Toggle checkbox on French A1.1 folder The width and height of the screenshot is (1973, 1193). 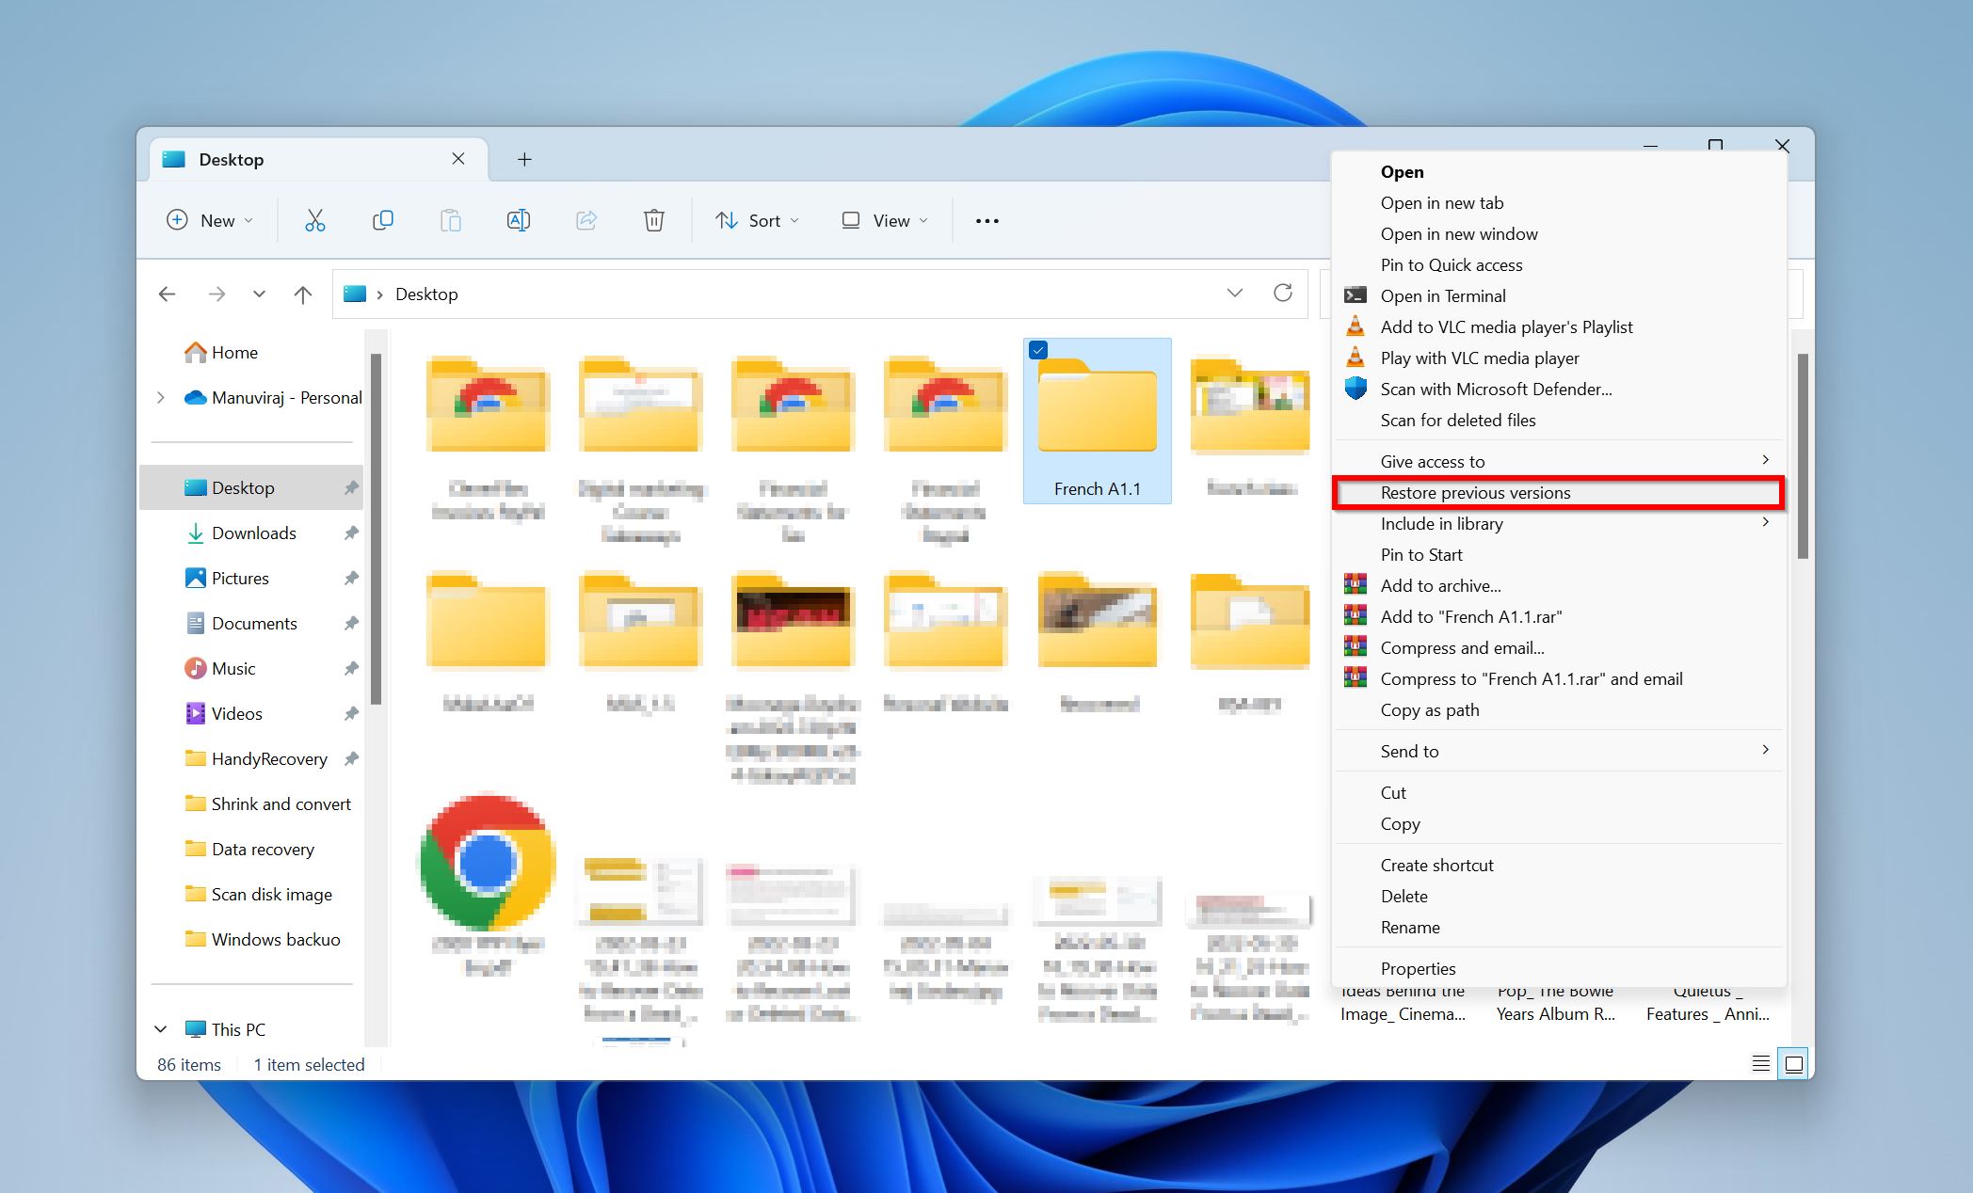[x=1037, y=351]
